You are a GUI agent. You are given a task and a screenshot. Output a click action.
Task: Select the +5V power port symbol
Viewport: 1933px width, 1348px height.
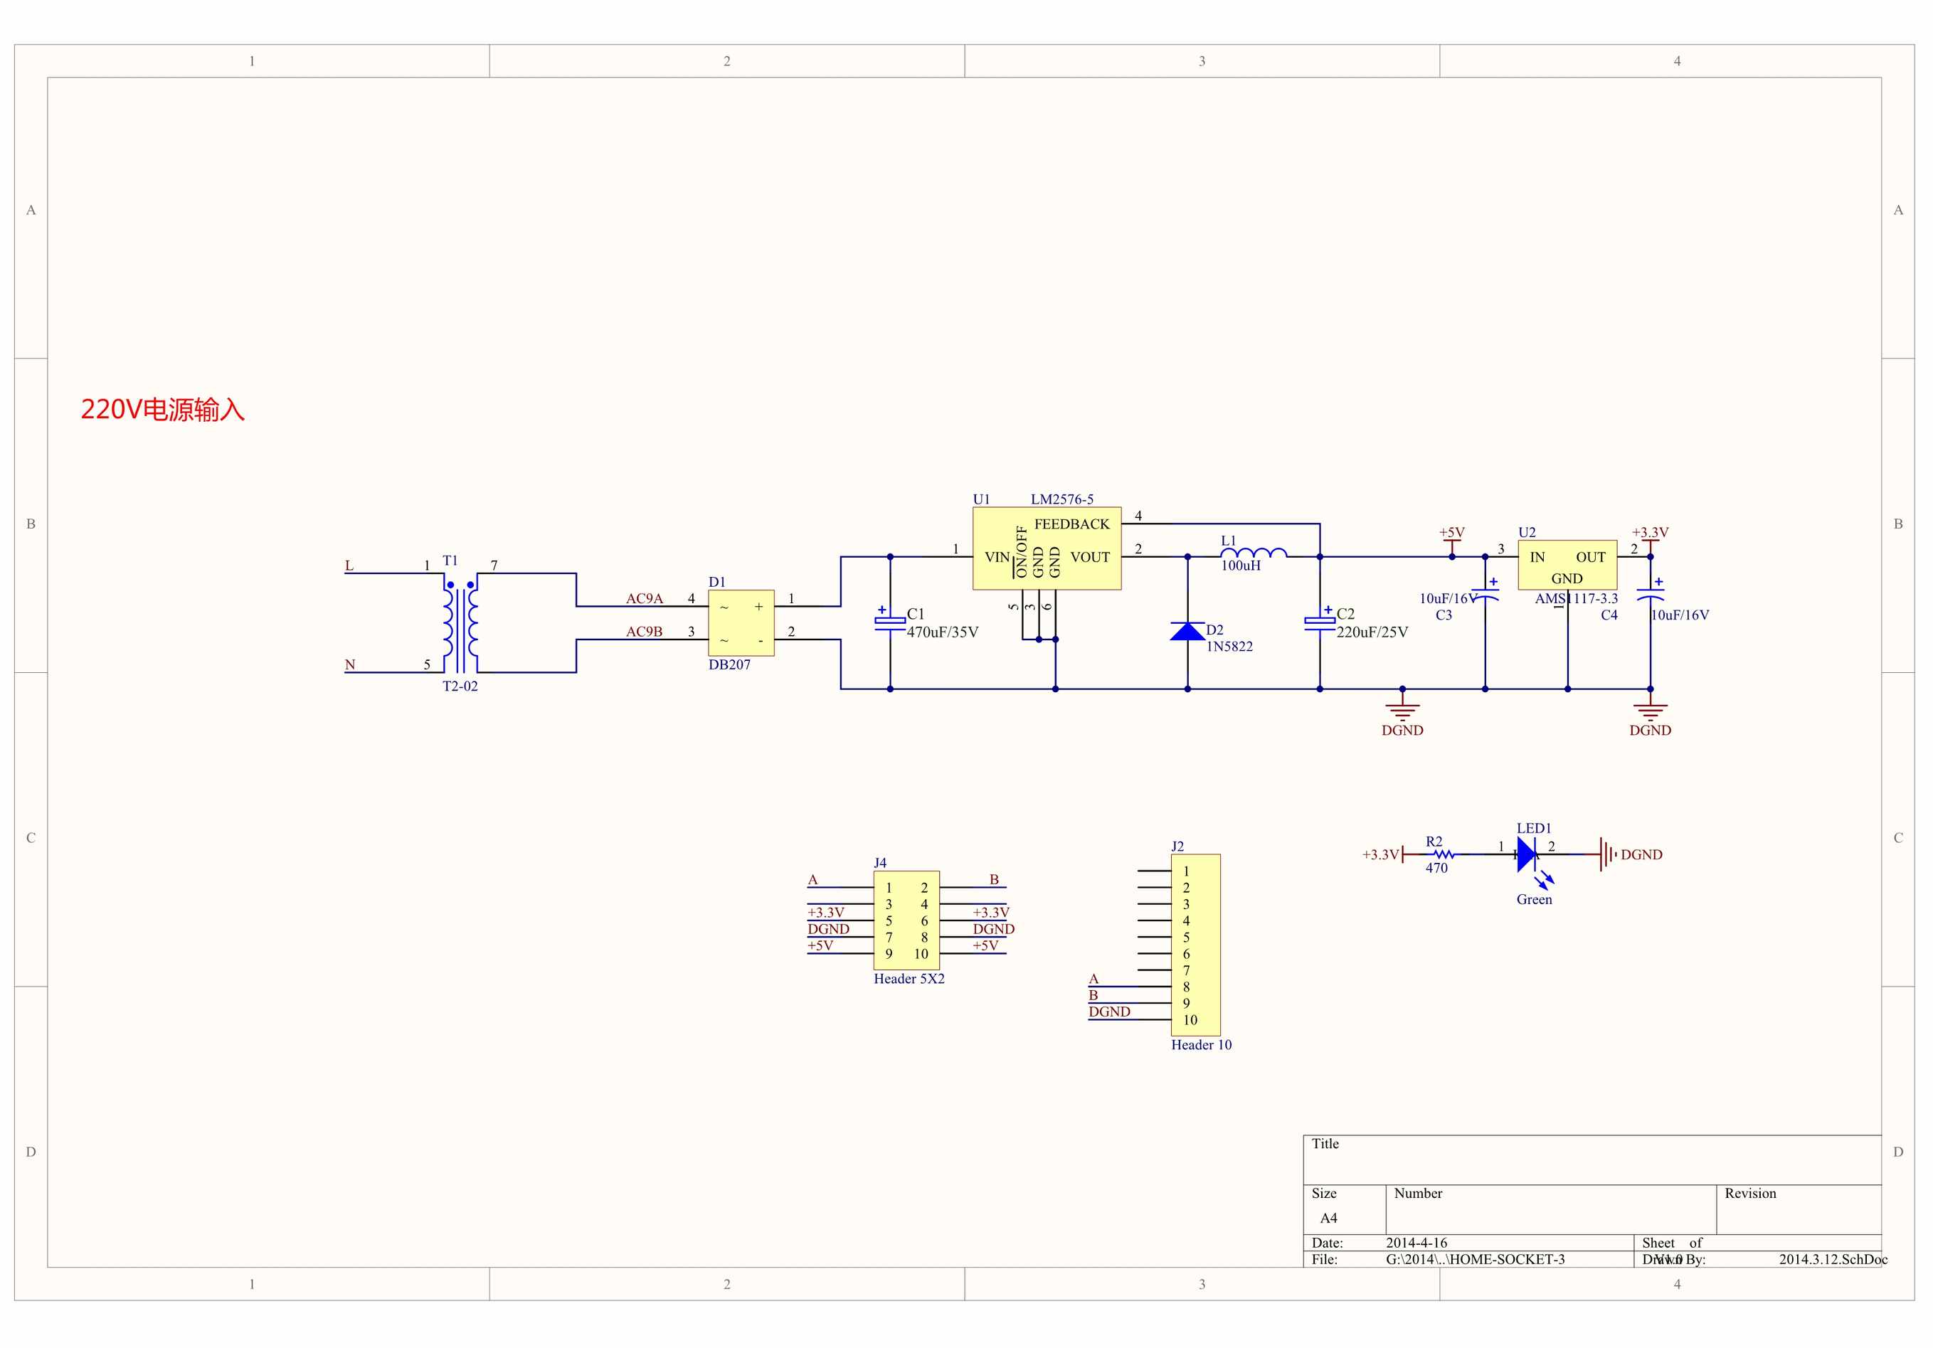1451,540
